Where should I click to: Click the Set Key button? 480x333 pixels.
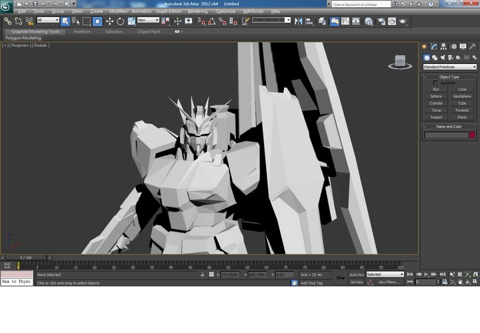tap(357, 282)
